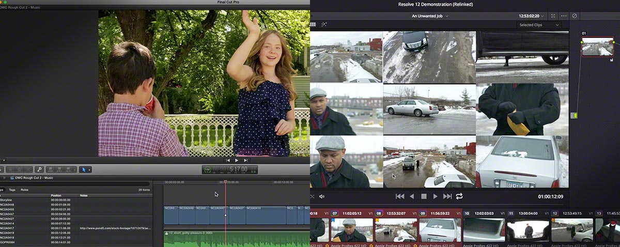Mute audio with the speaker icon
This screenshot has width=620, height=247.
(x=322, y=196)
